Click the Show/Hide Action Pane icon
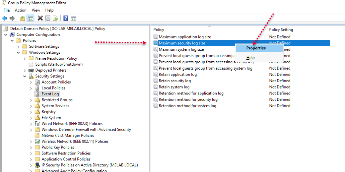 73,18
